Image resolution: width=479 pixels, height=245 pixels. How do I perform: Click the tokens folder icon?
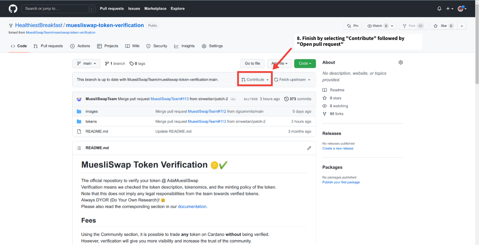coord(79,121)
